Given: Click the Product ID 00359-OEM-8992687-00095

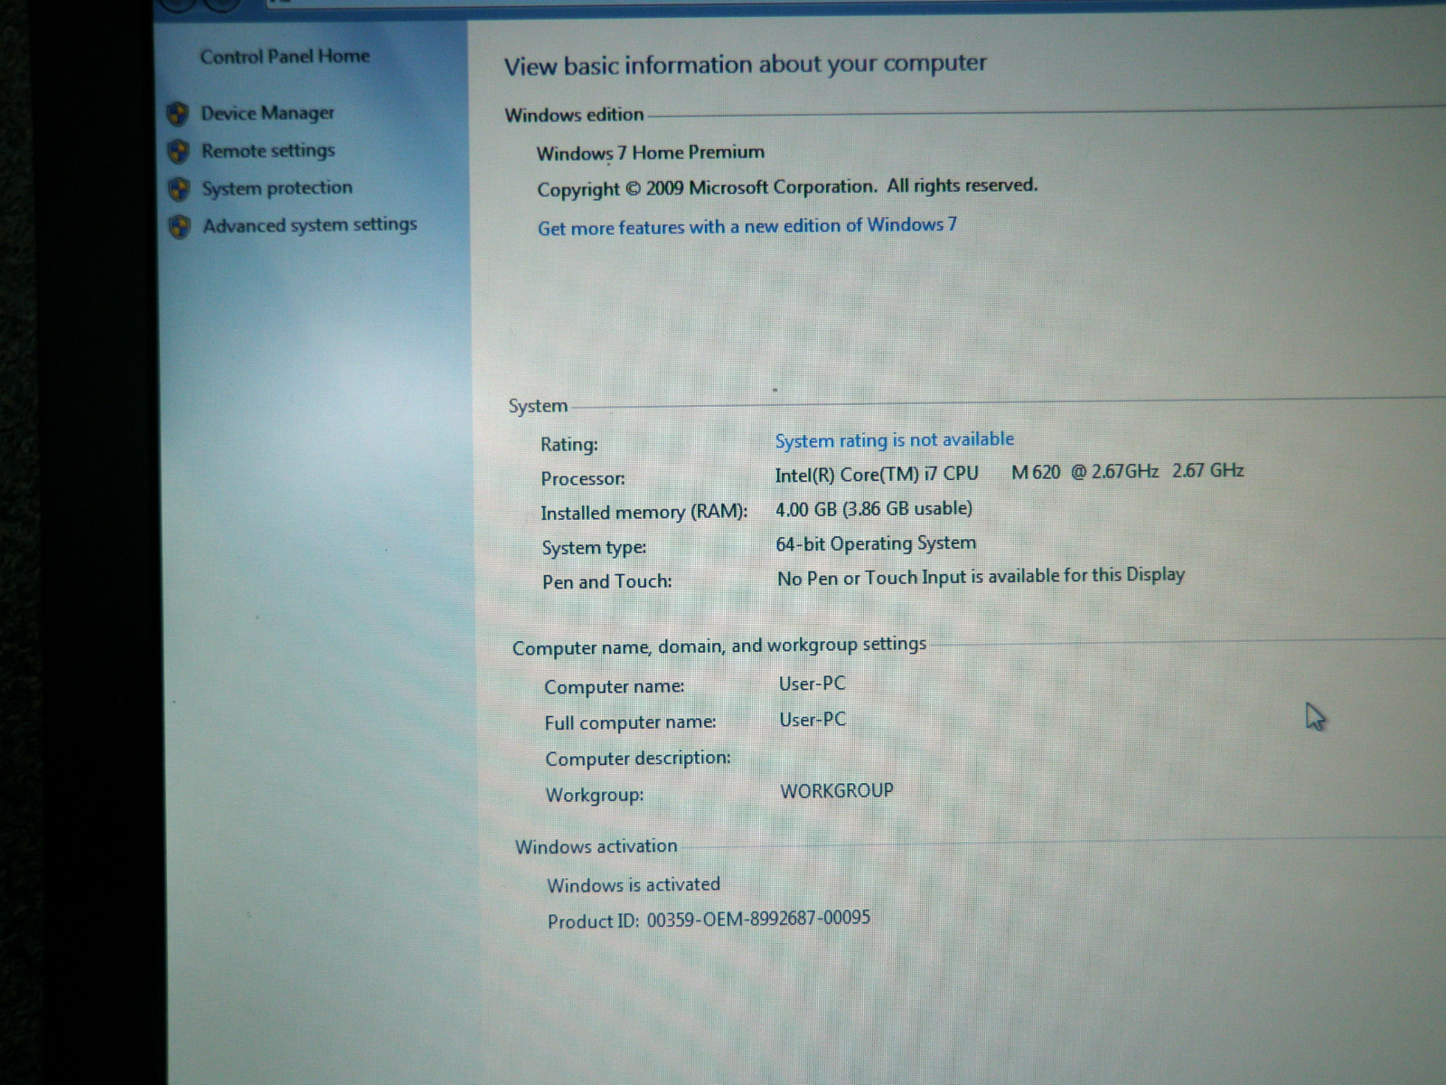Looking at the screenshot, I should pos(709,920).
